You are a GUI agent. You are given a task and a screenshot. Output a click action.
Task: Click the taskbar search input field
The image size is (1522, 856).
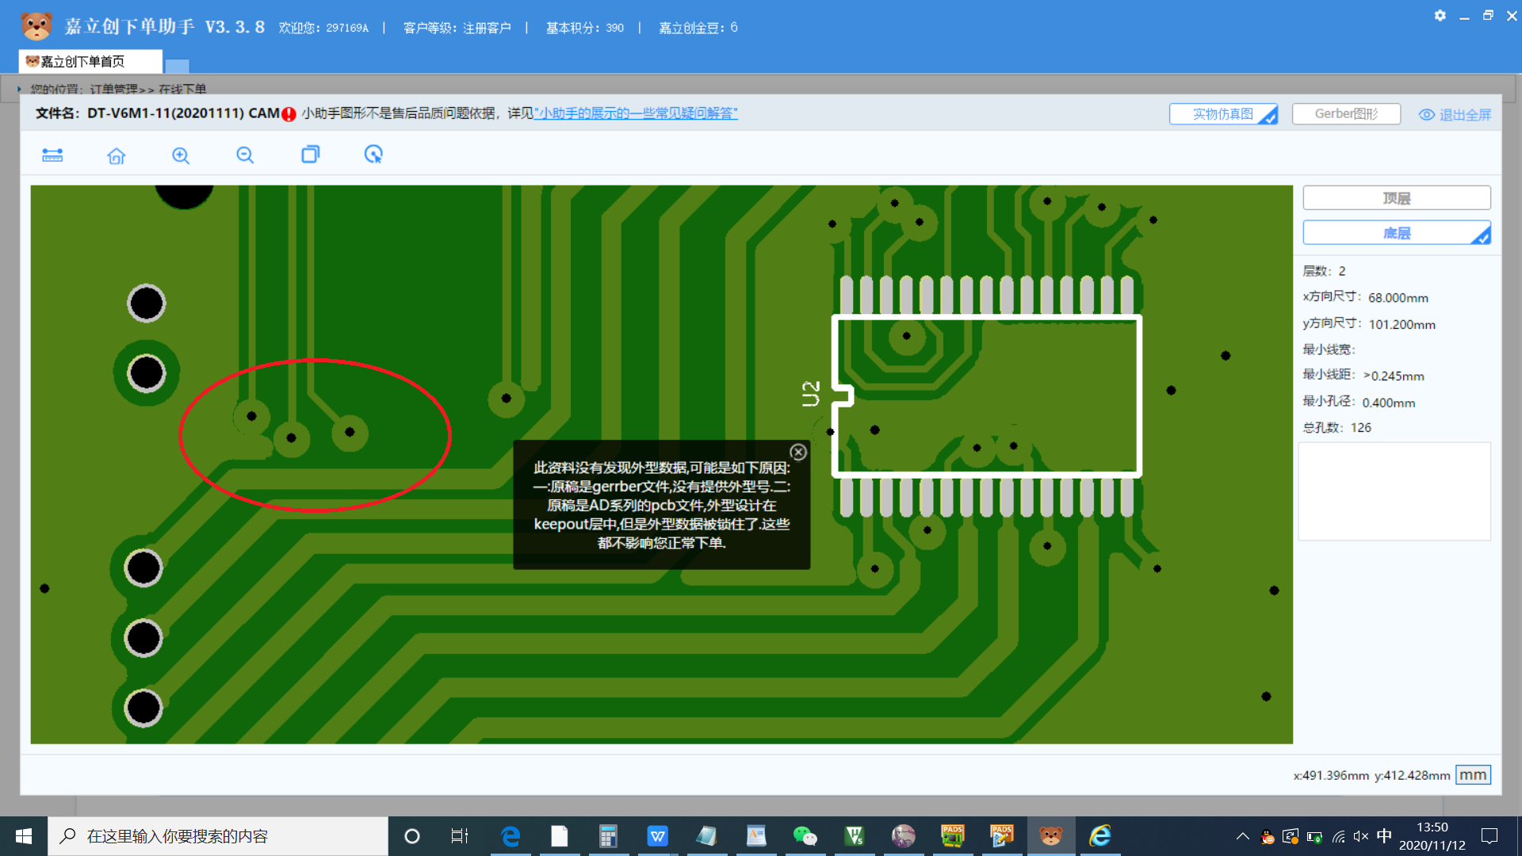218,836
